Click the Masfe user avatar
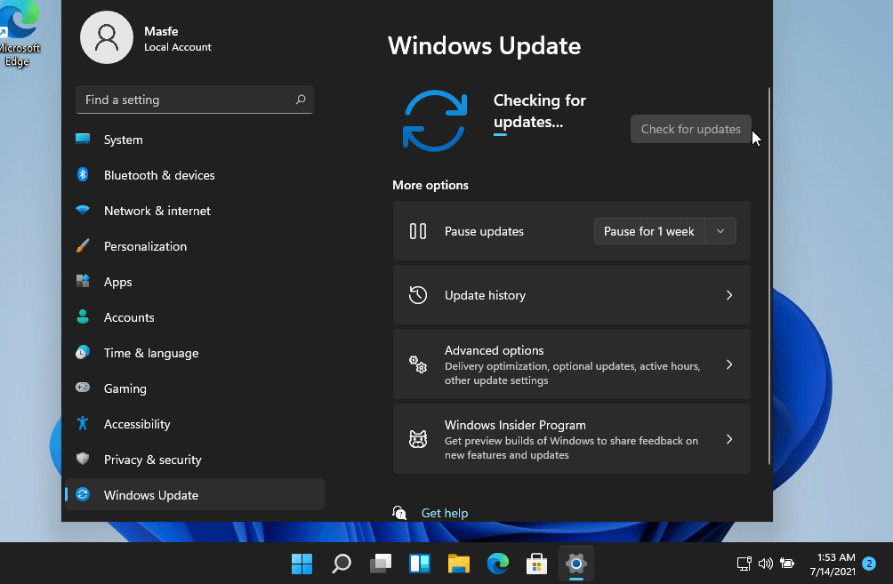Viewport: 893px width, 584px height. pos(107,37)
